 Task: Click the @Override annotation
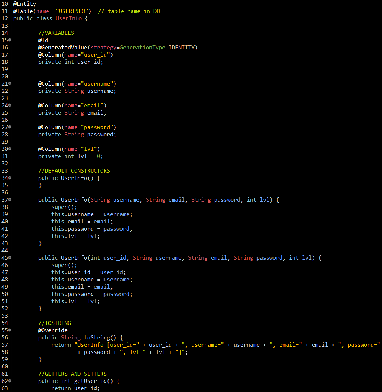(53, 330)
